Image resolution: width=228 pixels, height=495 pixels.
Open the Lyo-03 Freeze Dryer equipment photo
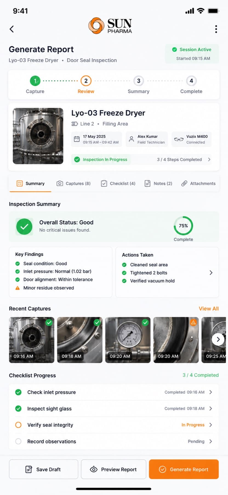click(x=38, y=136)
